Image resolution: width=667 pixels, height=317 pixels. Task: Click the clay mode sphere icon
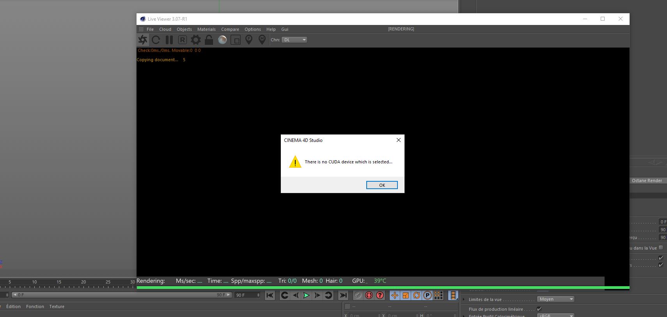point(222,40)
